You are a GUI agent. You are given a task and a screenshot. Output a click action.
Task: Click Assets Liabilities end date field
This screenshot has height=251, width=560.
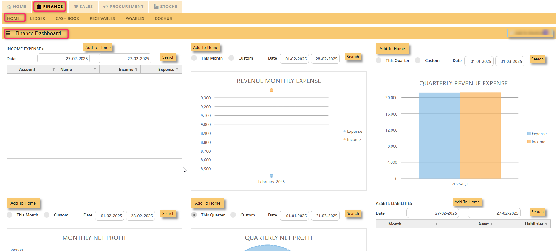[494, 213]
